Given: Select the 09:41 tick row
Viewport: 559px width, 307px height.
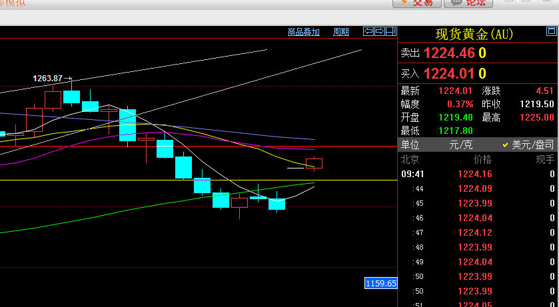Looking at the screenshot, I should click(x=476, y=174).
